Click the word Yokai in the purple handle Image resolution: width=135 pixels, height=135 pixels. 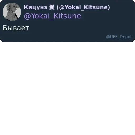tap(41, 16)
